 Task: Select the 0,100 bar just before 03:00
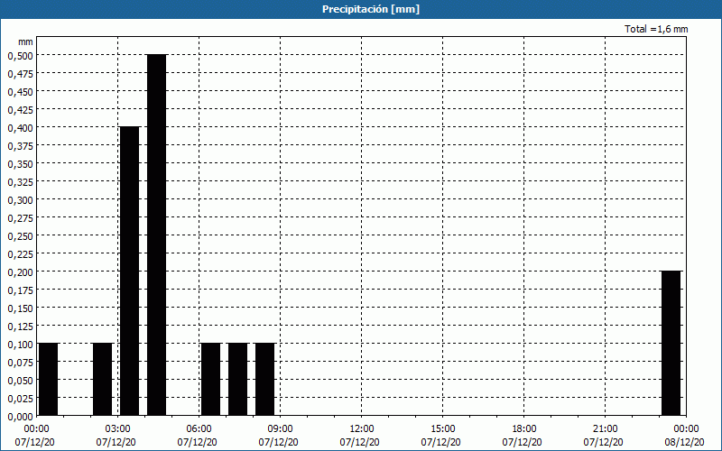pyautogui.click(x=102, y=379)
